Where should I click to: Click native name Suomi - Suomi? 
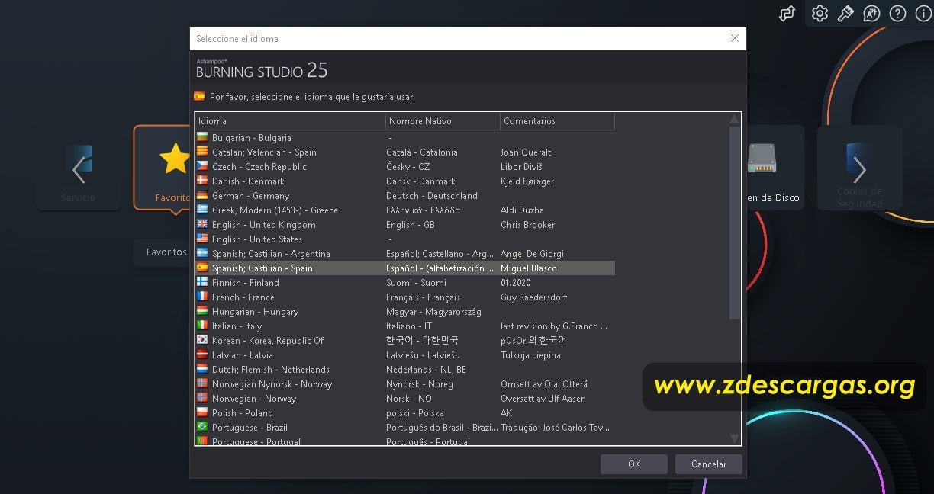[417, 283]
